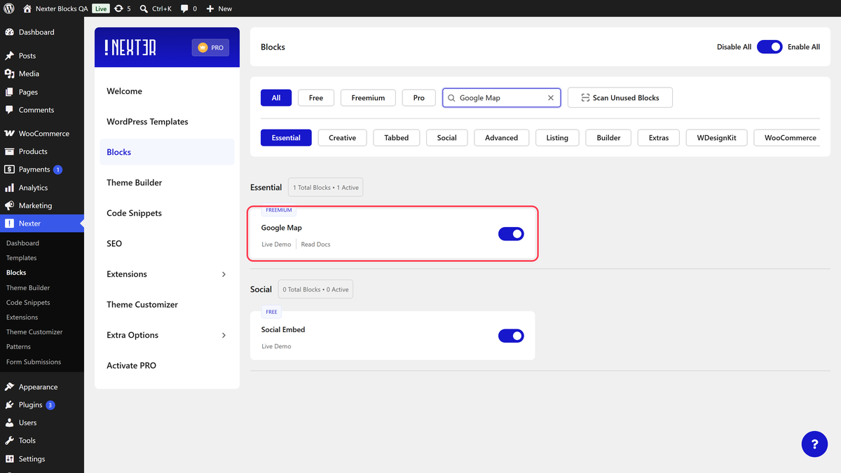Image resolution: width=841 pixels, height=473 pixels.
Task: Select the Creative category chip
Action: [x=343, y=138]
